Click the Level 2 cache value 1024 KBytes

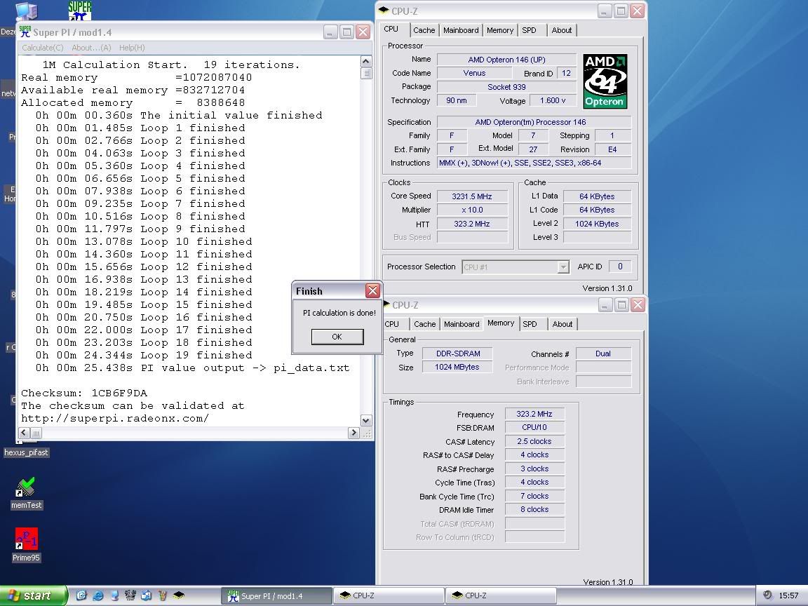(597, 224)
